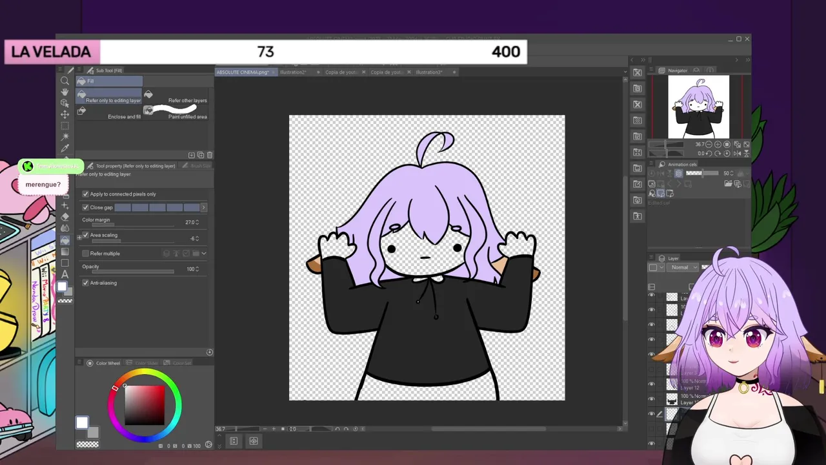
Task: Adjust the Color margin value stepper
Action: 197,222
